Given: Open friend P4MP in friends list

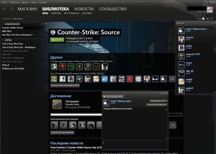Looking at the screenshot, I should (x=195, y=81).
